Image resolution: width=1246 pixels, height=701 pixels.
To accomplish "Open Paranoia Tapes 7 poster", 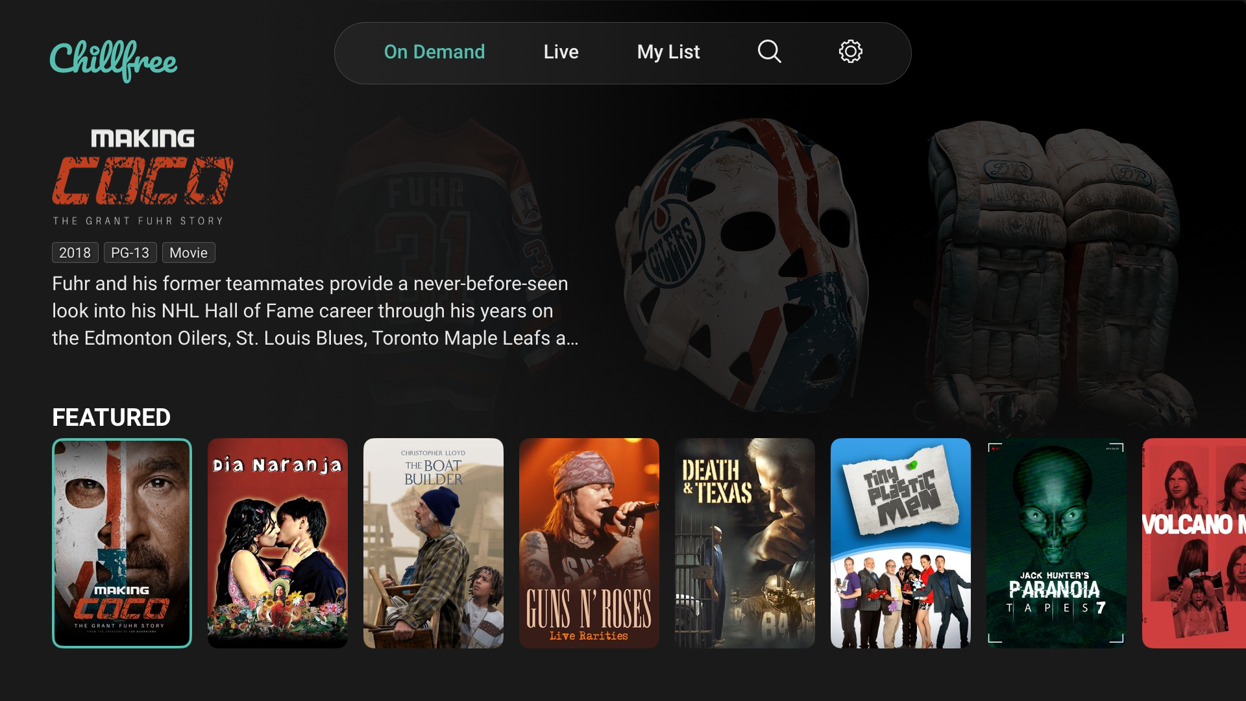I will (x=1057, y=543).
